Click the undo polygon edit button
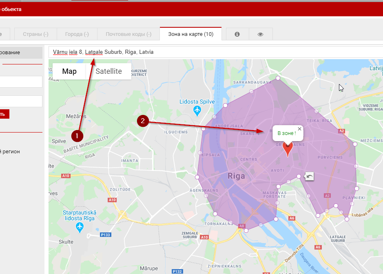The width and height of the screenshot is (383, 274). coord(310,176)
